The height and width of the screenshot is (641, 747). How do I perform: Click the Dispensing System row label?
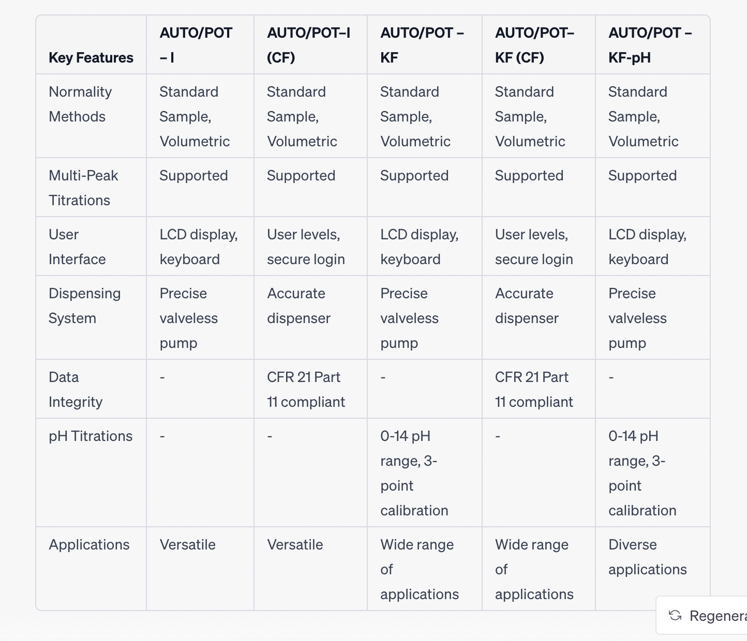pyautogui.click(x=84, y=306)
